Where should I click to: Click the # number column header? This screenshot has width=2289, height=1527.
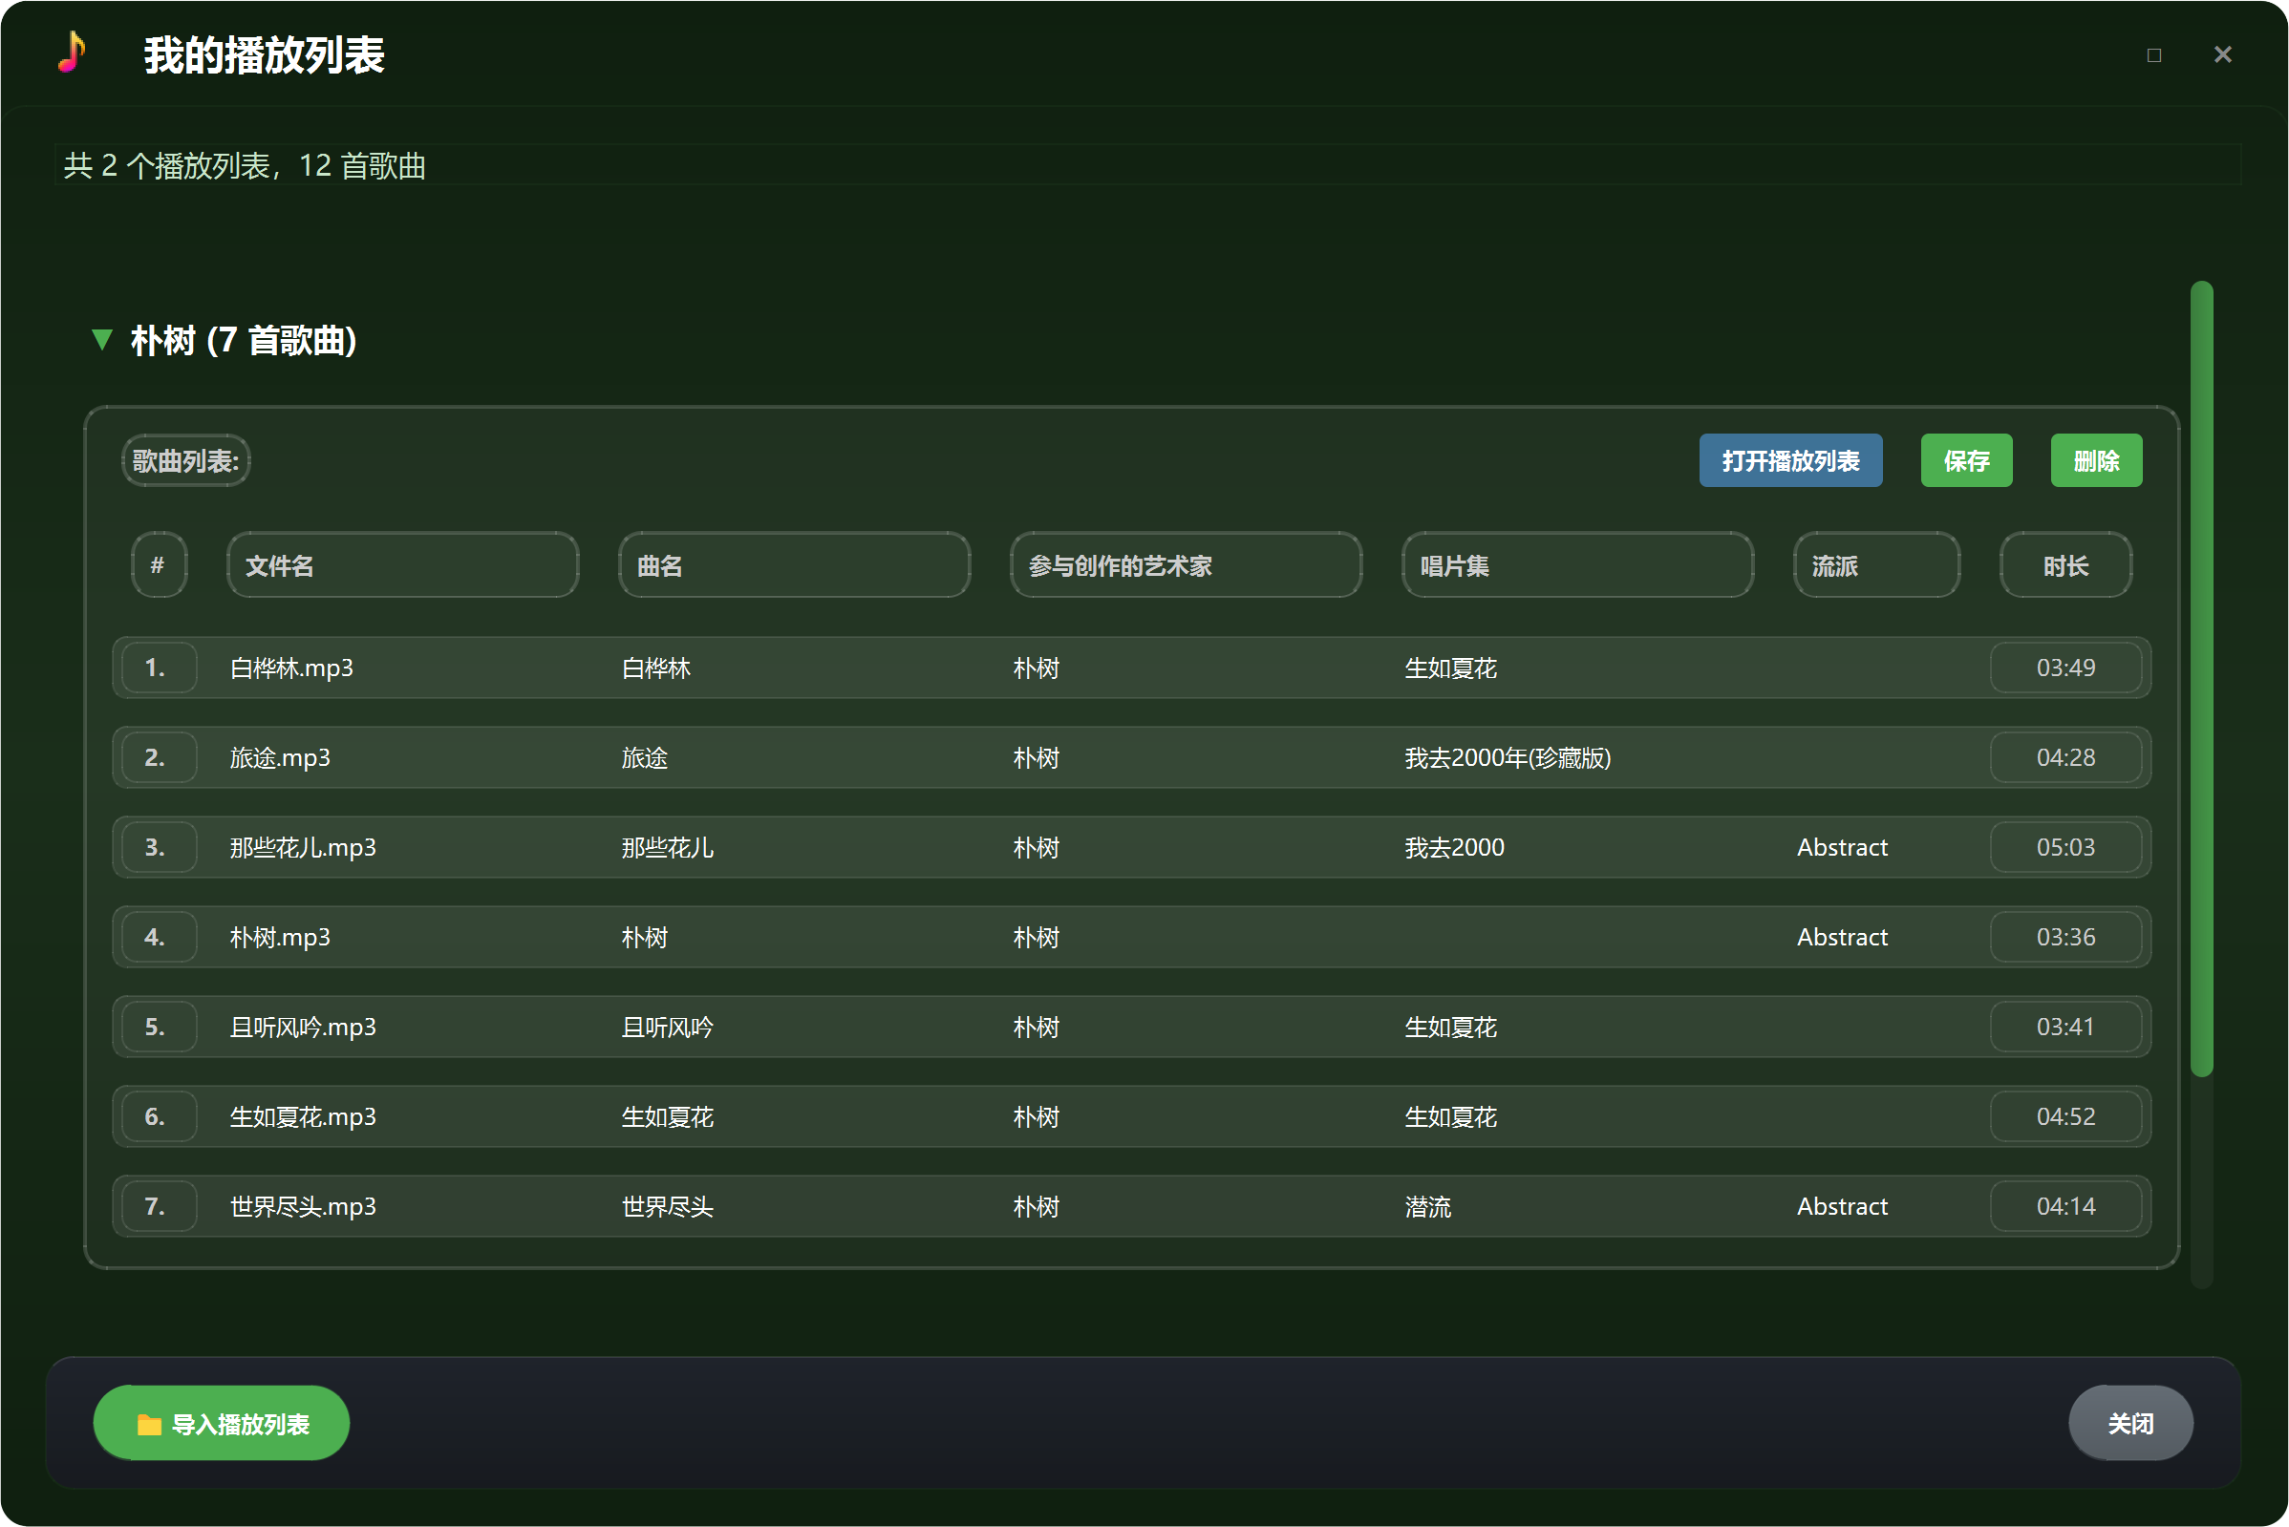[158, 565]
